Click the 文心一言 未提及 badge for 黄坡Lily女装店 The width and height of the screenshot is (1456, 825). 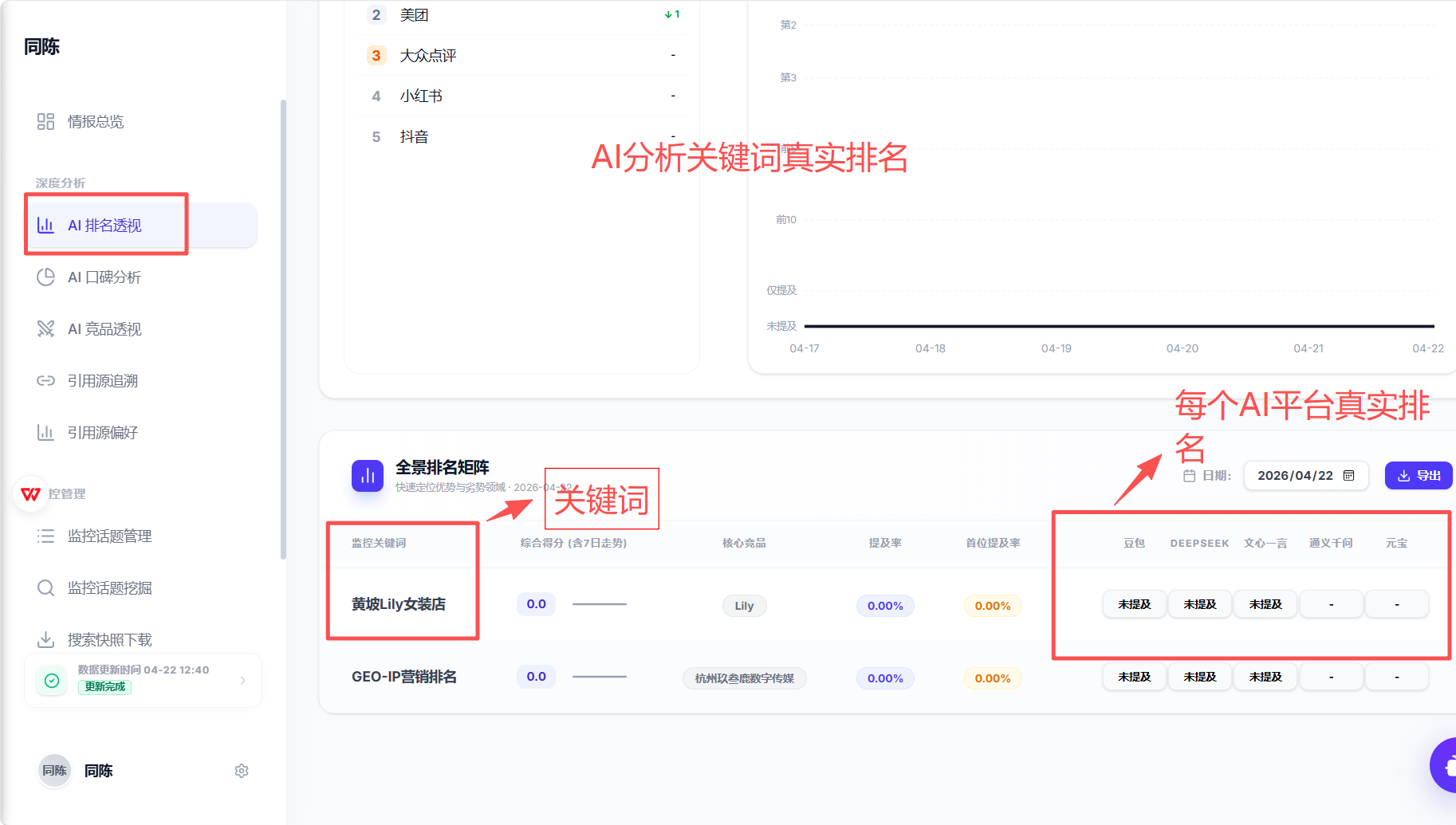[1265, 605]
